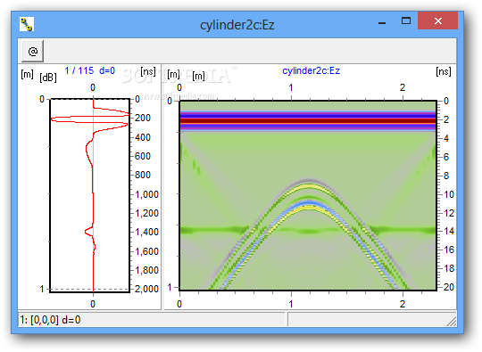
Task: Click the dark red band in radargram
Action: pos(308,121)
